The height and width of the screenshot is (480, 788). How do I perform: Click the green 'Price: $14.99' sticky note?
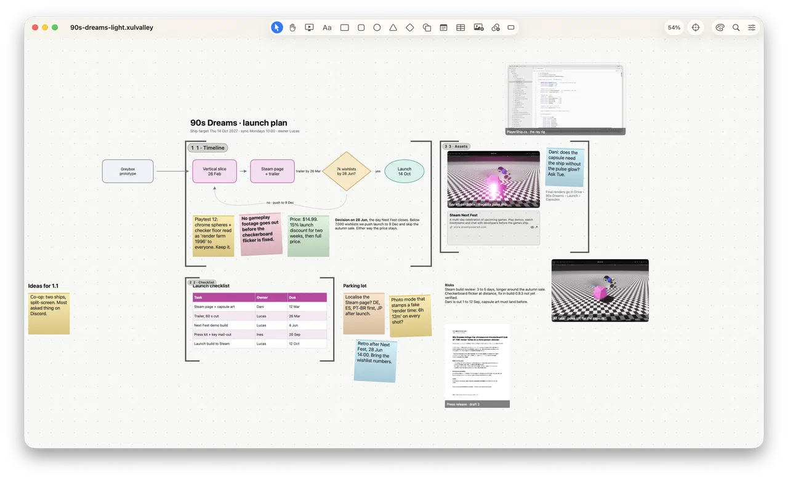point(308,235)
